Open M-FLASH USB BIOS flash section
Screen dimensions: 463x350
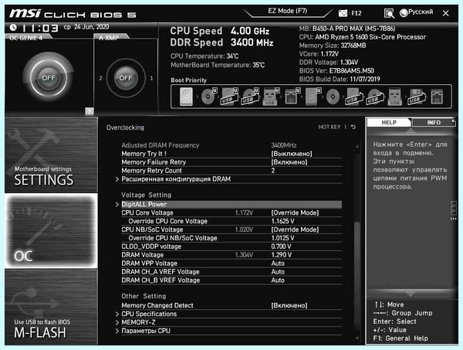[51, 308]
